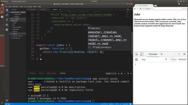188x105 pixels.
Task: Open the File menu
Action: [6, 7]
